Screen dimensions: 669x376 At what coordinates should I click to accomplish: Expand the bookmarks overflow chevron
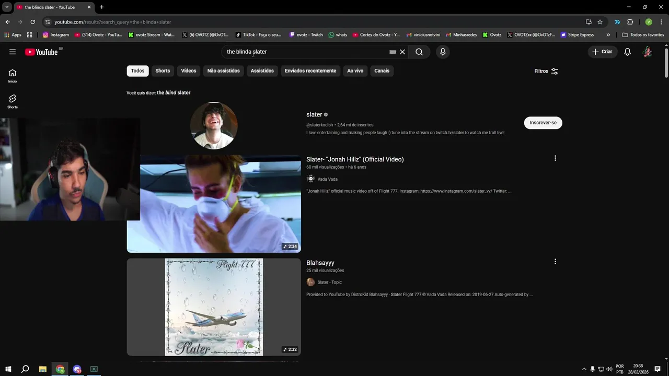[608, 35]
